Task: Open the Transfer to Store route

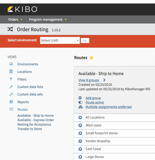Action: pyautogui.click(x=30, y=129)
